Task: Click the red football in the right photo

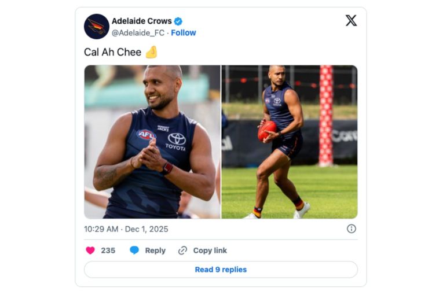Action: pos(267,130)
